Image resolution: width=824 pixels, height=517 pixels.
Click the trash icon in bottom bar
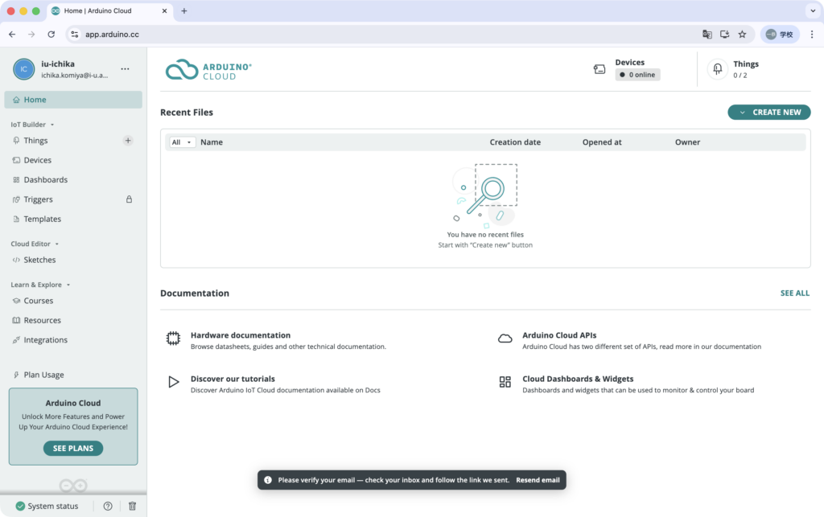(x=133, y=506)
